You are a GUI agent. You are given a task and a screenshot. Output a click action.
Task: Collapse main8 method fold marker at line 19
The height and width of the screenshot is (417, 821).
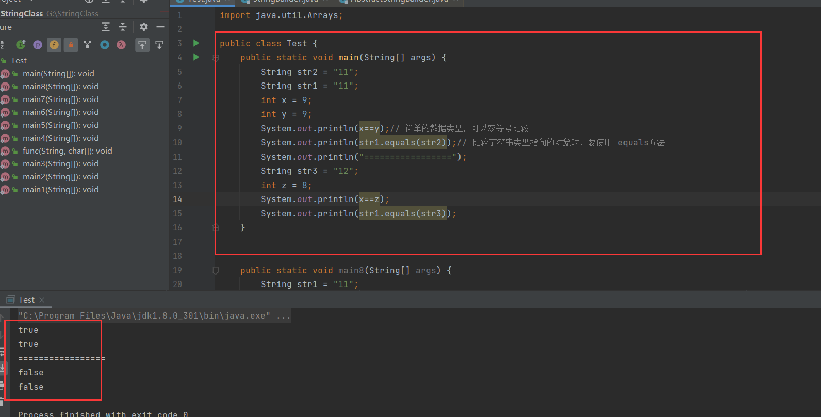[216, 270]
